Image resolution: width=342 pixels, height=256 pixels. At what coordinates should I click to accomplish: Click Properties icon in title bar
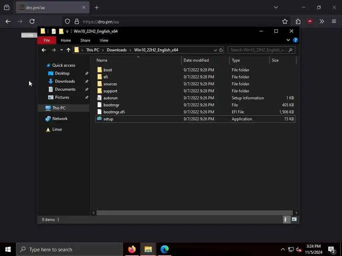tap(54, 31)
